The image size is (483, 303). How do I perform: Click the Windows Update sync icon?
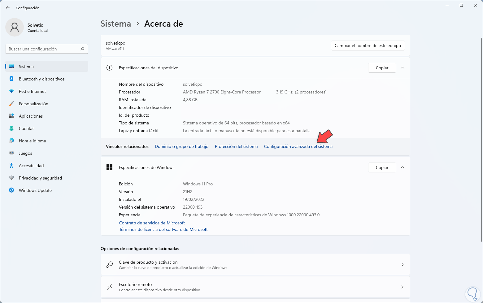pos(11,190)
